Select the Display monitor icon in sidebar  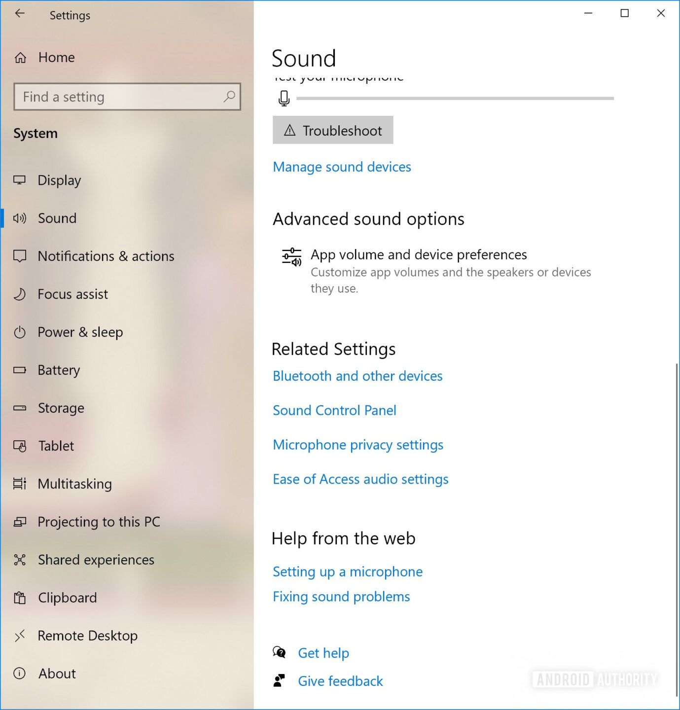coord(20,180)
